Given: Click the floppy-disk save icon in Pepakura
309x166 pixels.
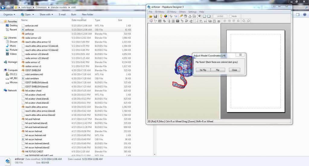Looking at the screenshot, I should click(x=155, y=16).
